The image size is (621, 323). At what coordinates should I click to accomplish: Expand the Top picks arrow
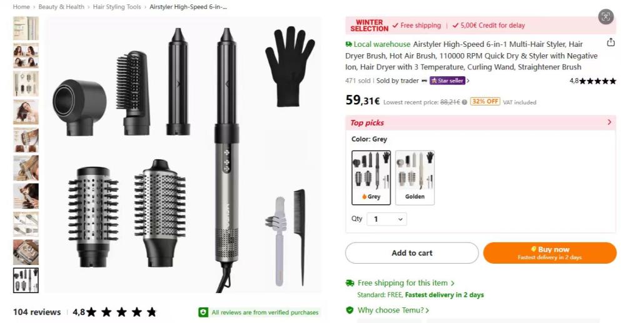point(609,122)
